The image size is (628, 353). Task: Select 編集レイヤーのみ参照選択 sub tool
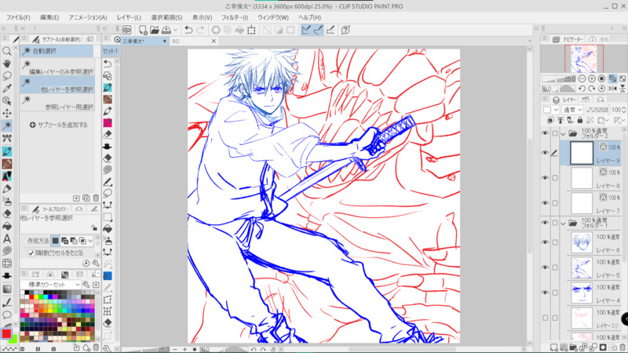(x=57, y=67)
